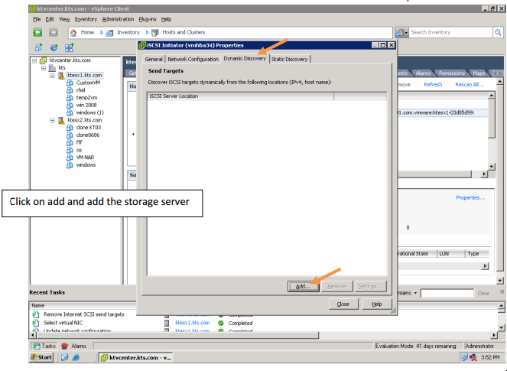Click the Tasks icon in status bar
Screen dimensions: 507x371
pos(37,346)
